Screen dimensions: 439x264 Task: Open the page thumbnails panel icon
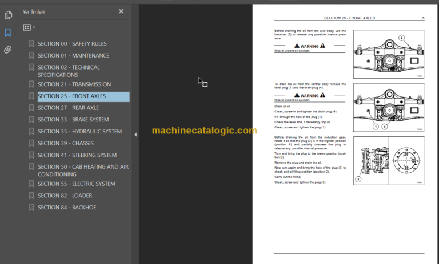8,15
